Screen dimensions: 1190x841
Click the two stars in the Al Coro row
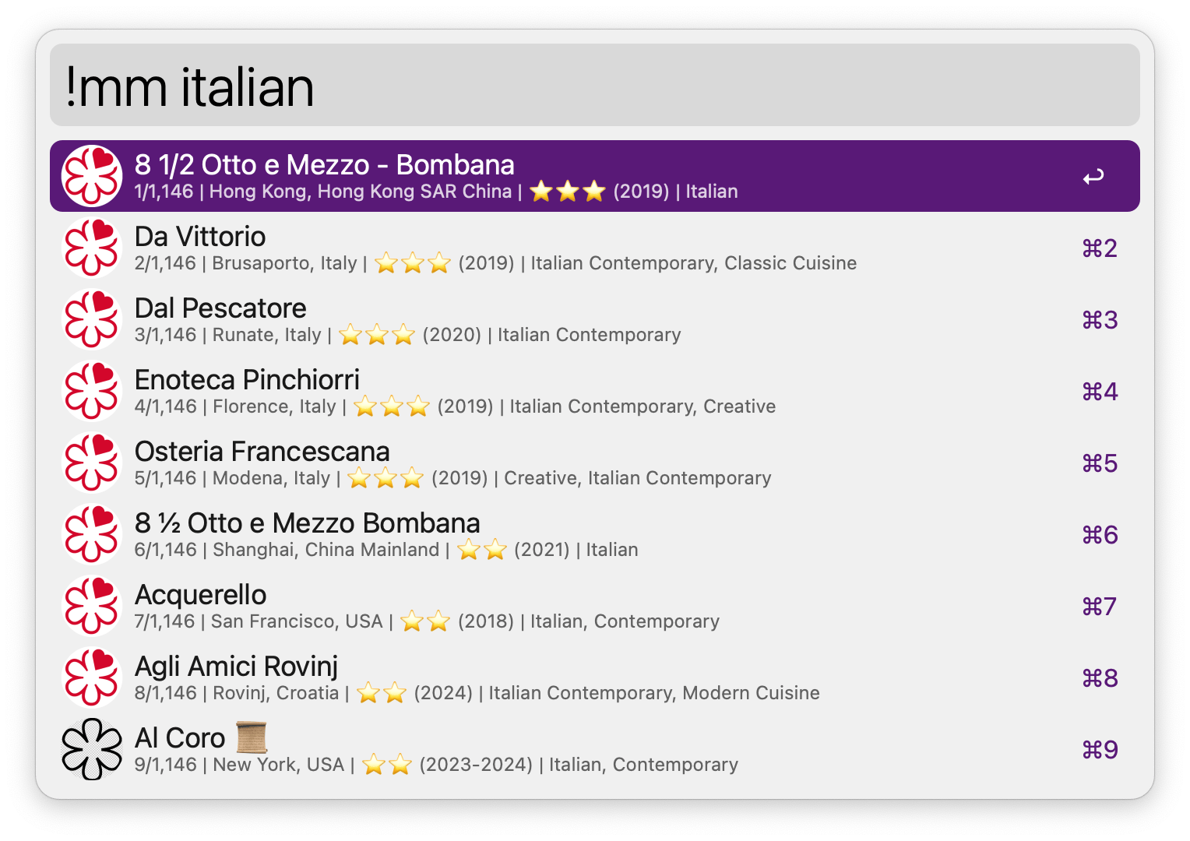coord(387,765)
